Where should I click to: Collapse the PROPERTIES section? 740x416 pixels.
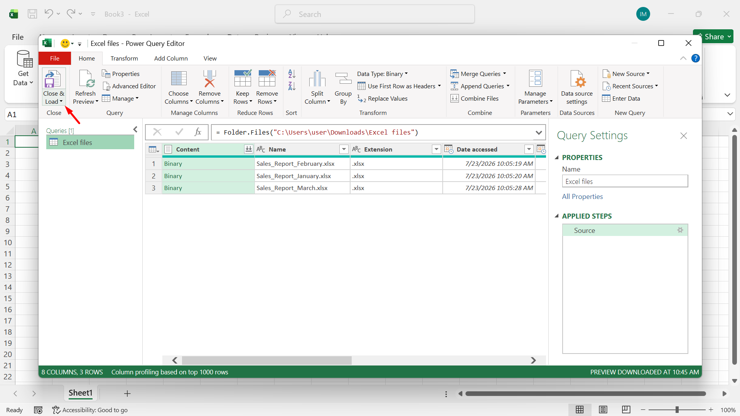point(557,157)
